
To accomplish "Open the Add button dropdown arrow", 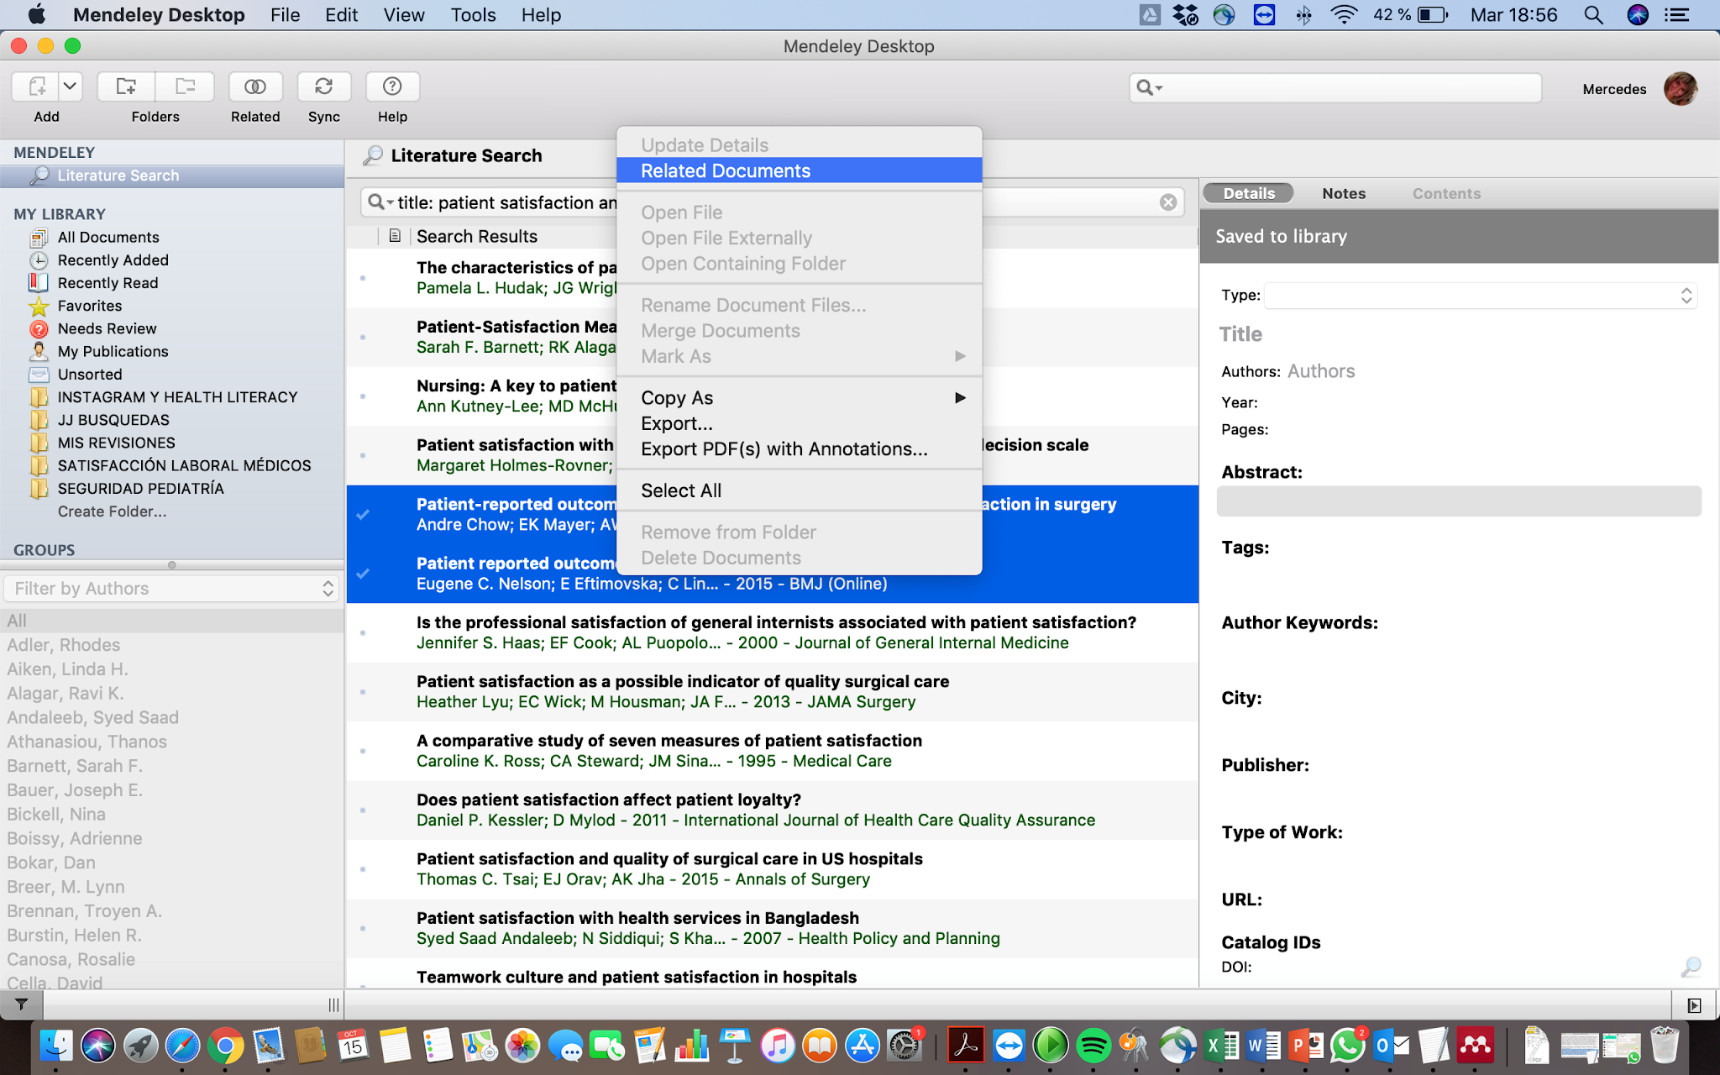I will pos(71,87).
